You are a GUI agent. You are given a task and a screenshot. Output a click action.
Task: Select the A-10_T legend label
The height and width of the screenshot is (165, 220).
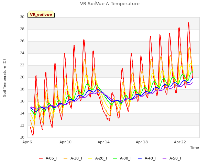(x=77, y=158)
